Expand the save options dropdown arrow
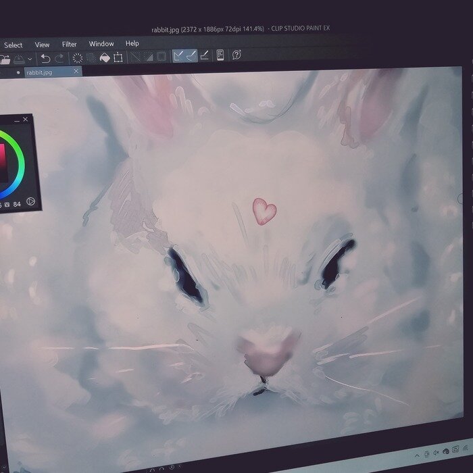The height and width of the screenshot is (473, 473). click(30, 59)
